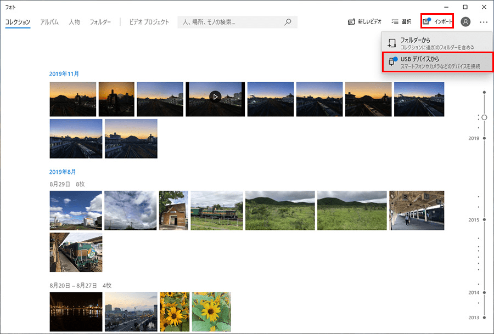Minimize the フォト window
494x334 pixels.
(x=446, y=7)
